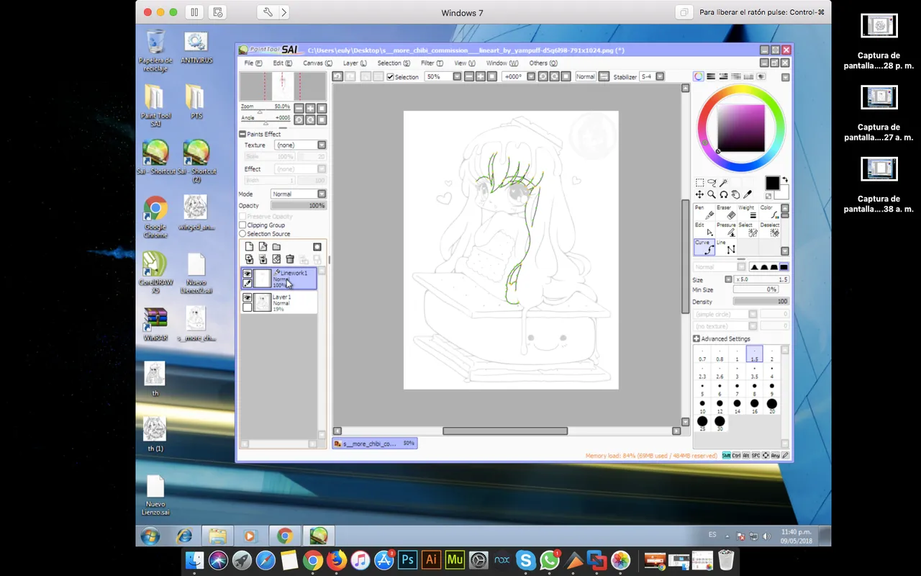Open the Filter menu
This screenshot has height=576, width=921.
click(432, 63)
